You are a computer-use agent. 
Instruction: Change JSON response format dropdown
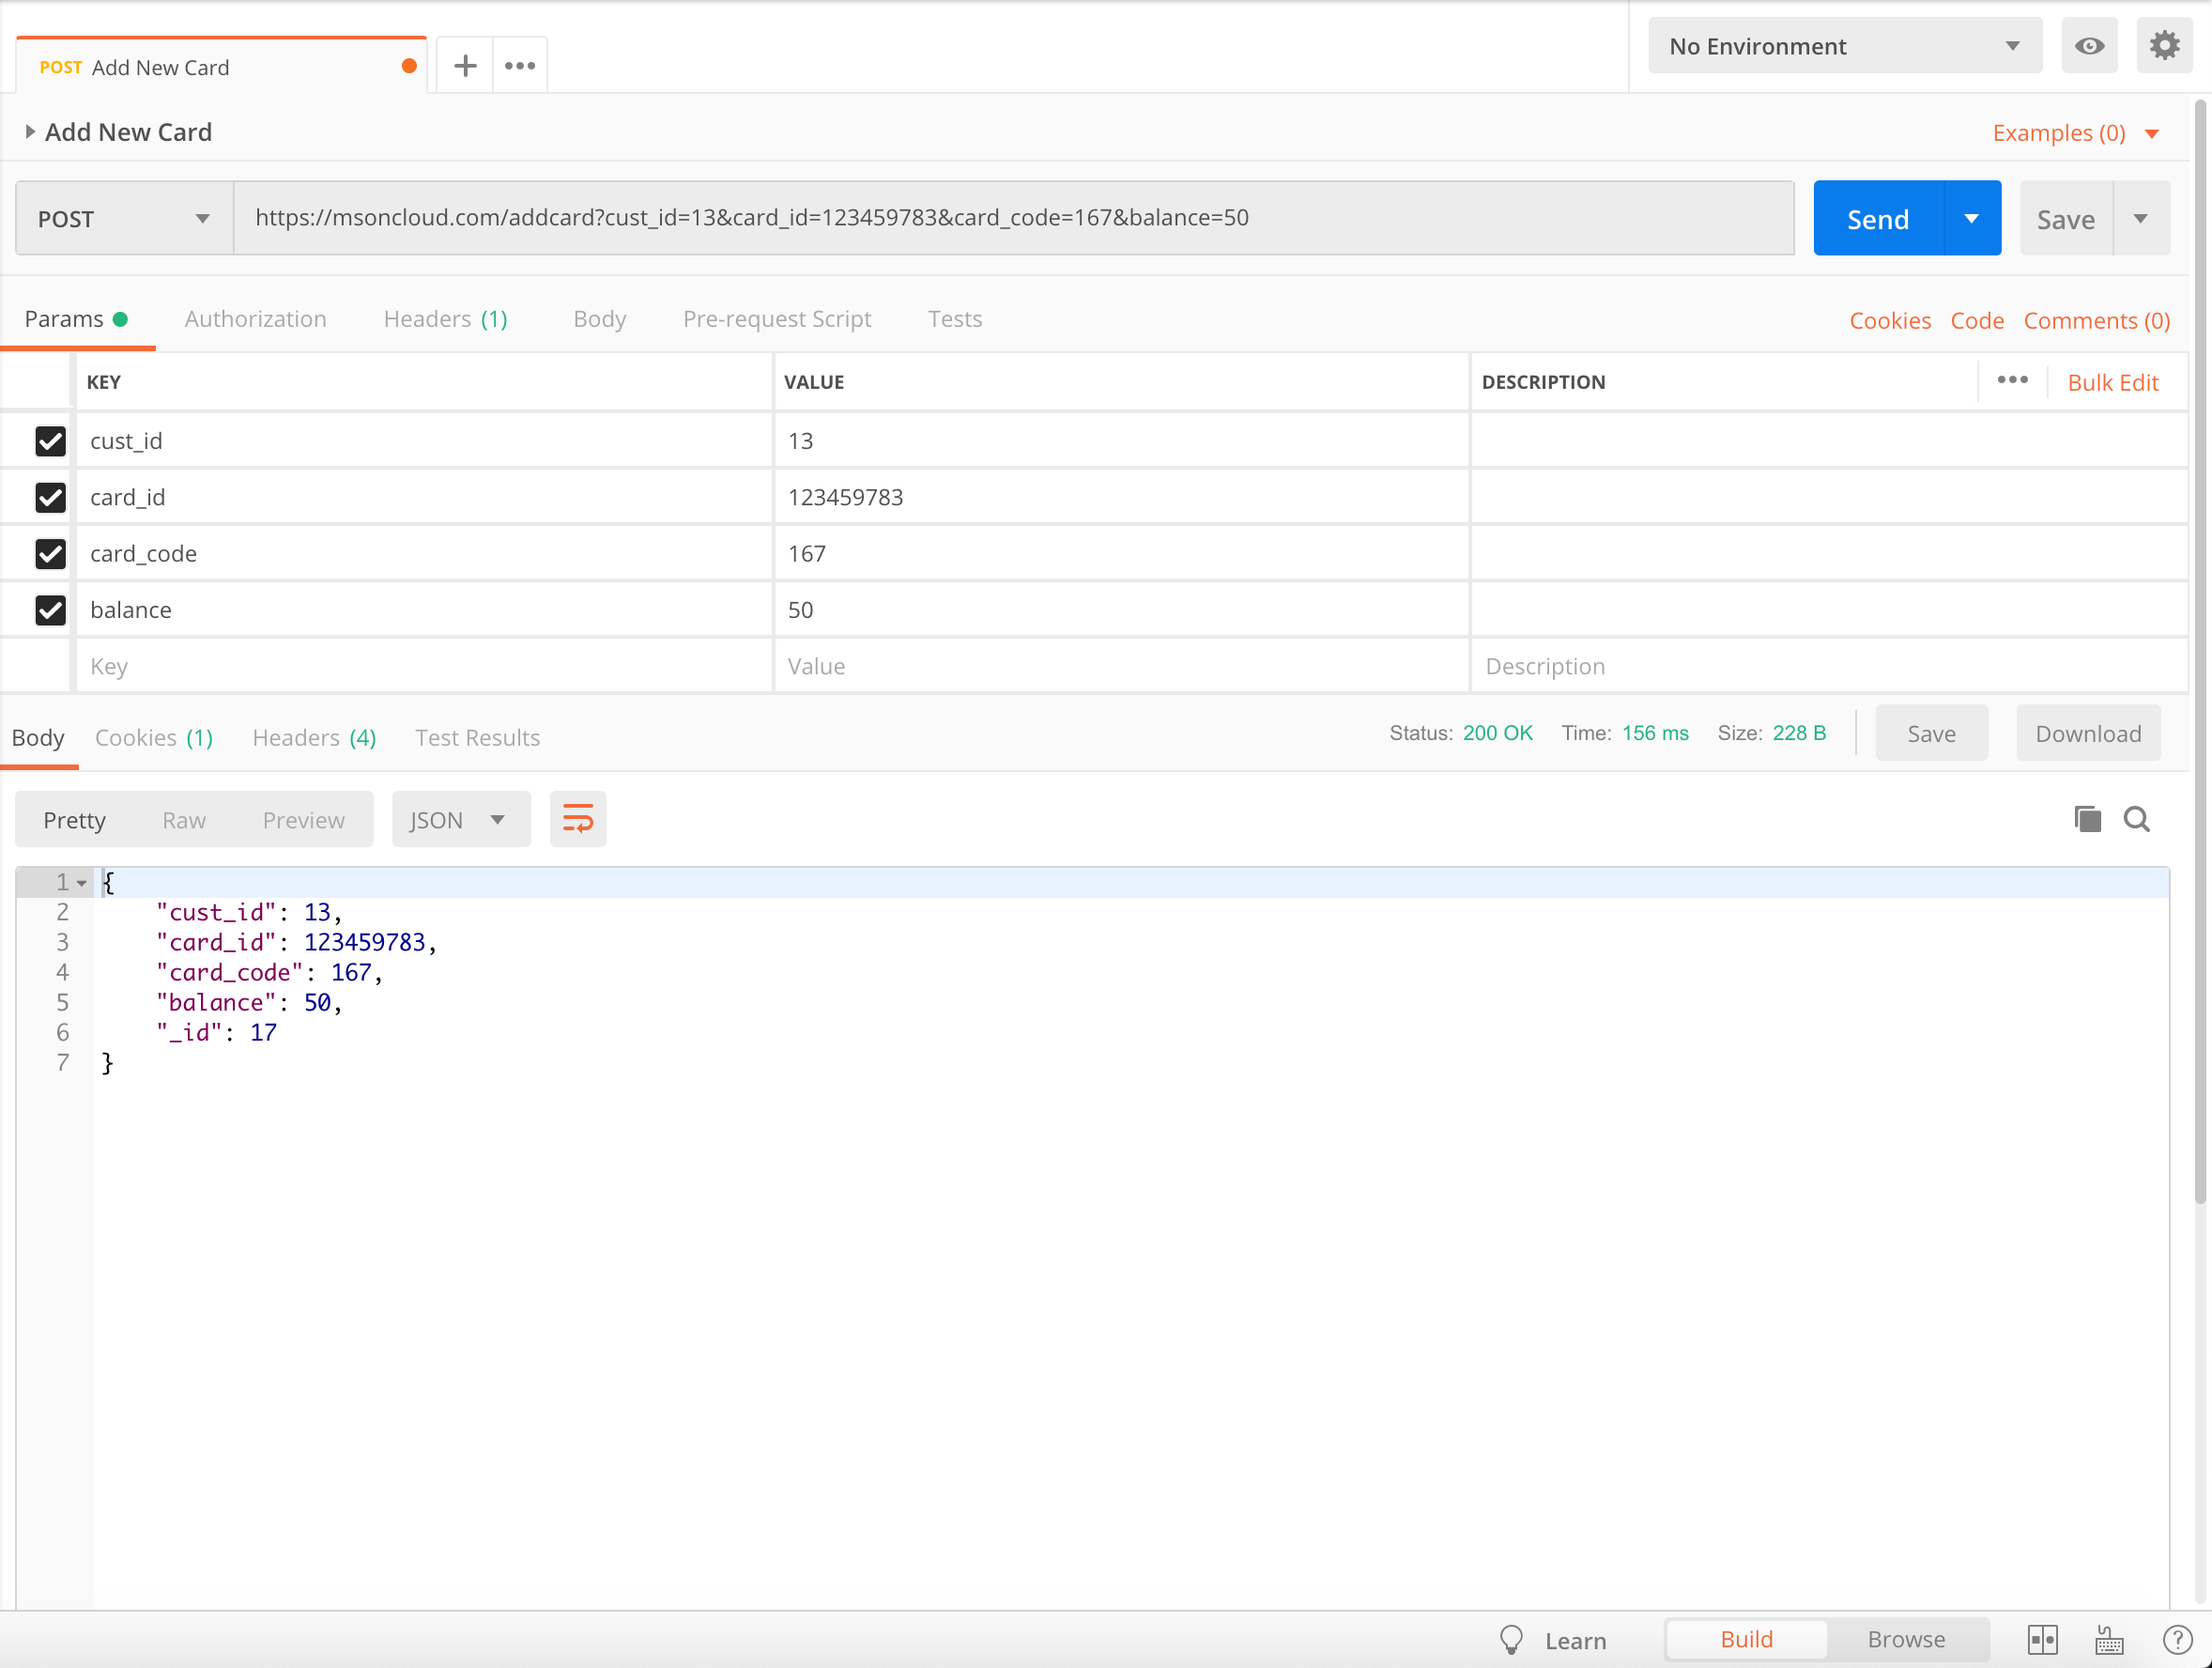pos(461,820)
